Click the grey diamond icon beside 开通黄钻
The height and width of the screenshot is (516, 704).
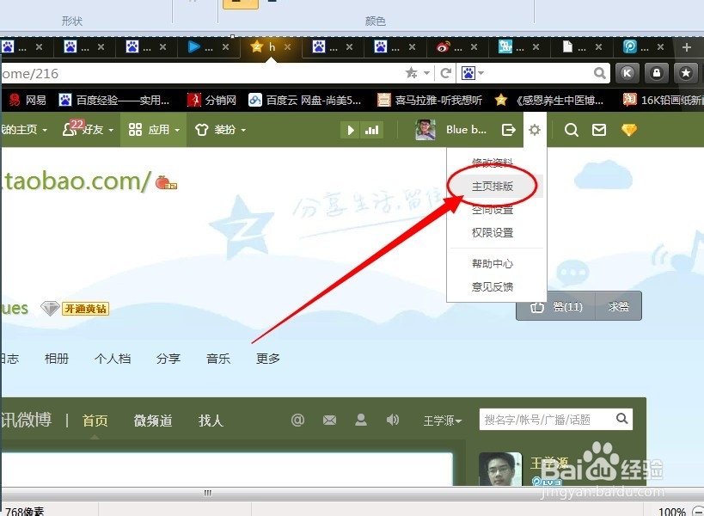point(50,308)
